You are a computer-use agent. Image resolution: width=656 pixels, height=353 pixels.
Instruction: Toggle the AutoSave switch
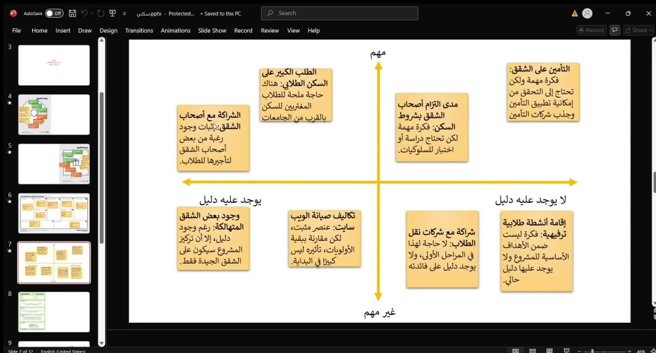click(x=54, y=13)
